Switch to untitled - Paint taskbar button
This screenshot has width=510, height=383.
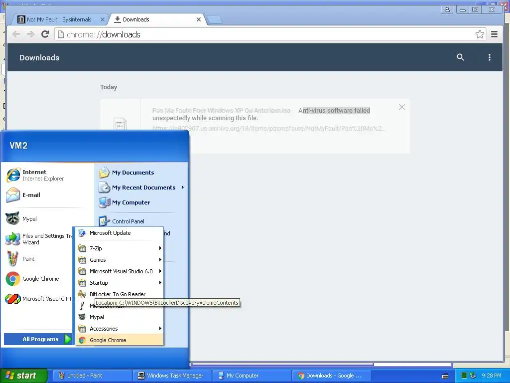(x=92, y=376)
